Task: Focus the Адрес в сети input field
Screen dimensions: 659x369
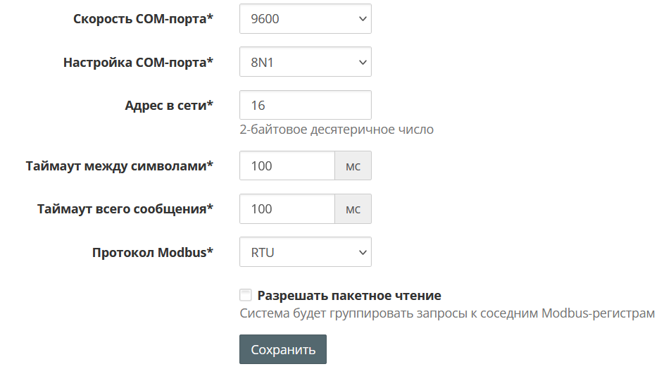Action: (305, 106)
